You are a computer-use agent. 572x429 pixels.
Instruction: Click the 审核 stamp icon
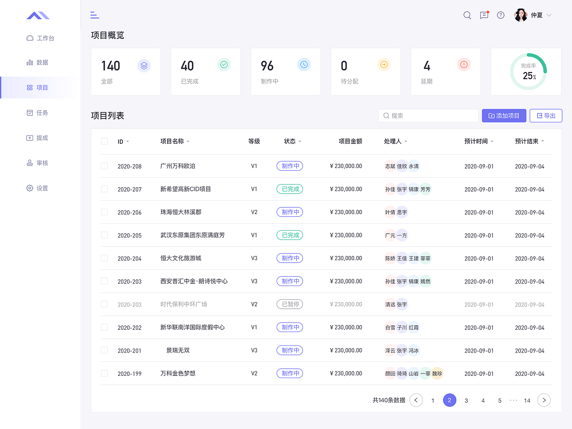pyautogui.click(x=30, y=163)
